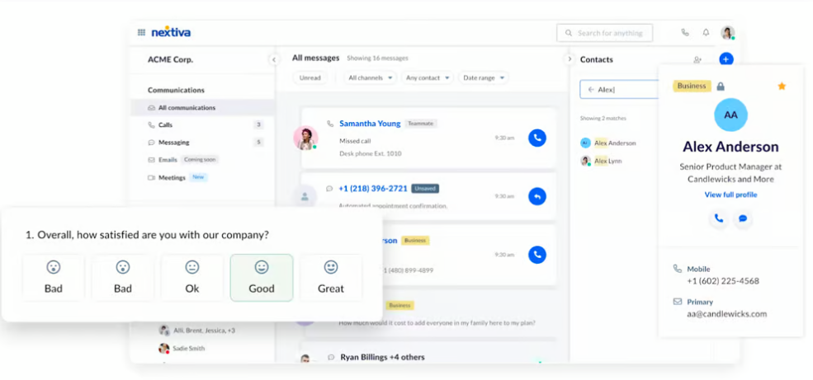
Task: Open View full profile link
Action: click(730, 195)
